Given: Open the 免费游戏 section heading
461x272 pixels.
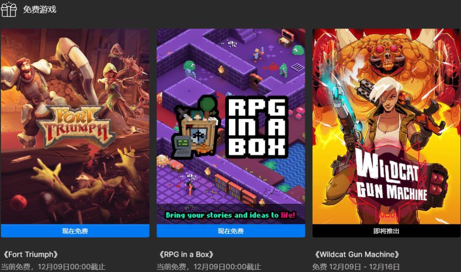Looking at the screenshot, I should click(39, 10).
